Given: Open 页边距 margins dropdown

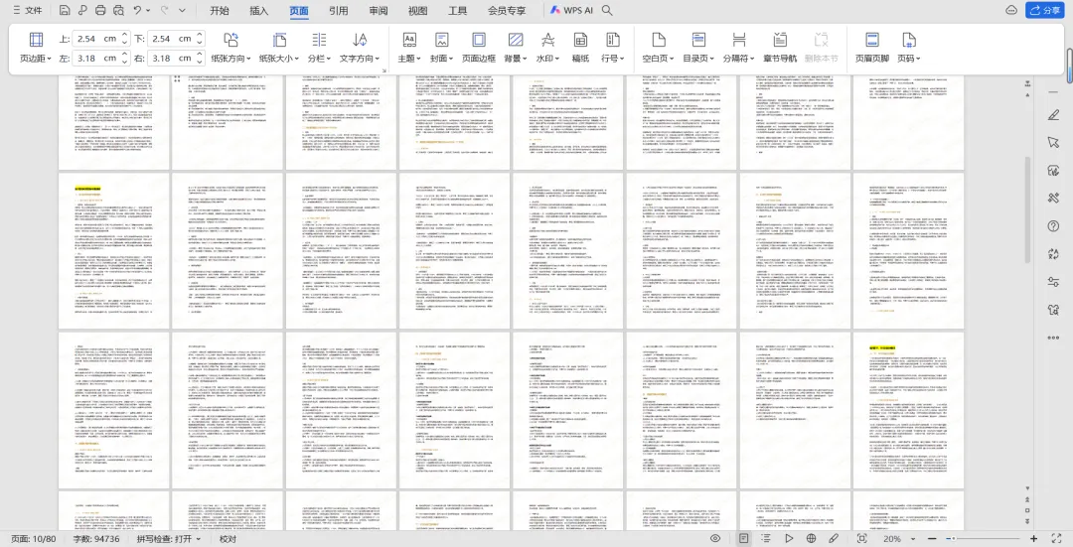Looking at the screenshot, I should tap(36, 48).
